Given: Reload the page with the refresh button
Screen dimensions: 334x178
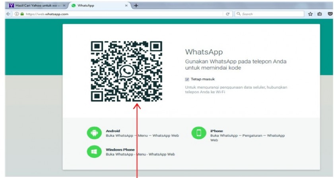Looking at the screenshot, I should click(228, 14).
